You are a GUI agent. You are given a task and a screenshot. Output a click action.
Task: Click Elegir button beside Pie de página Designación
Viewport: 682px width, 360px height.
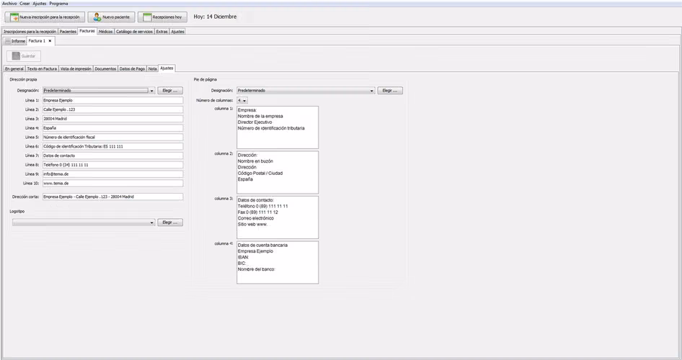tap(390, 91)
